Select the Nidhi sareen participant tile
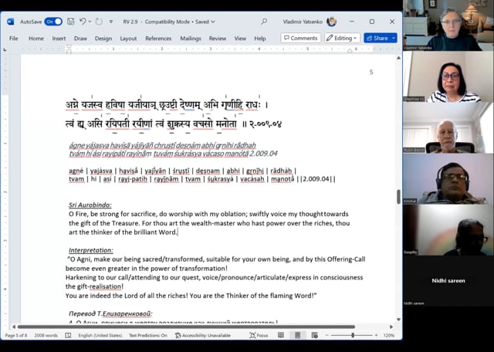 tap(448, 281)
